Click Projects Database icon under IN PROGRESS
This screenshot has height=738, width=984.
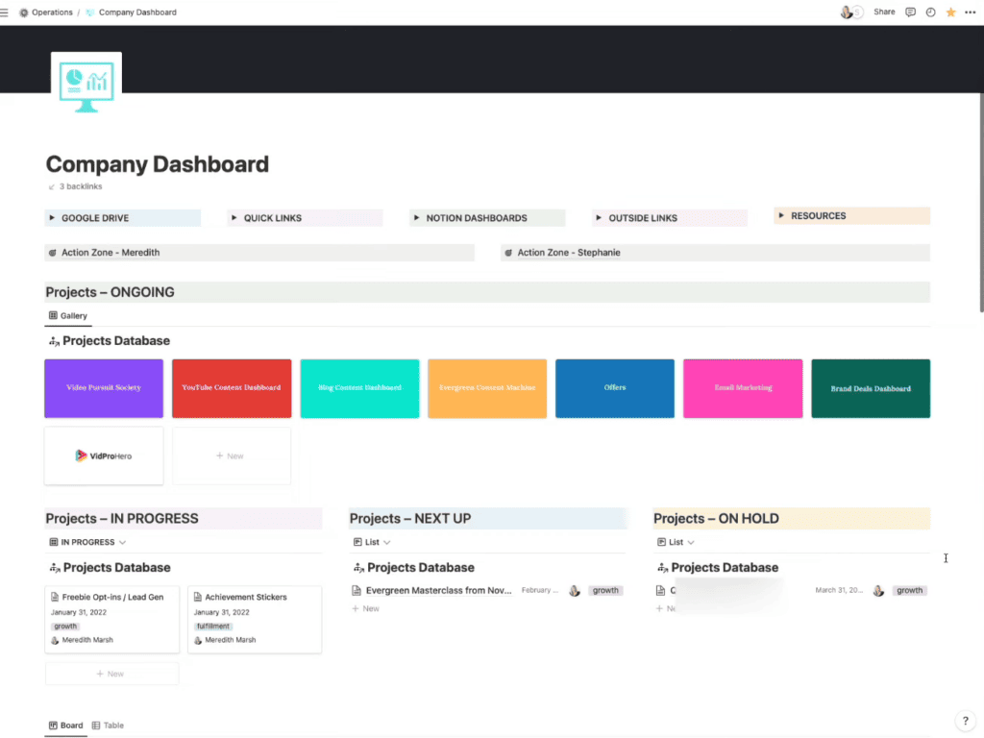(x=55, y=568)
